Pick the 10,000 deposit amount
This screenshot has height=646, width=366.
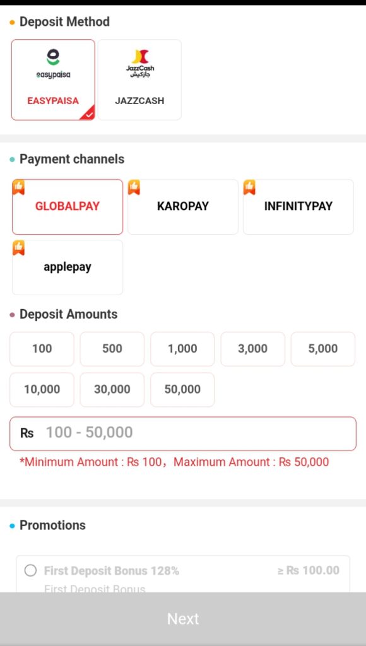pos(42,390)
